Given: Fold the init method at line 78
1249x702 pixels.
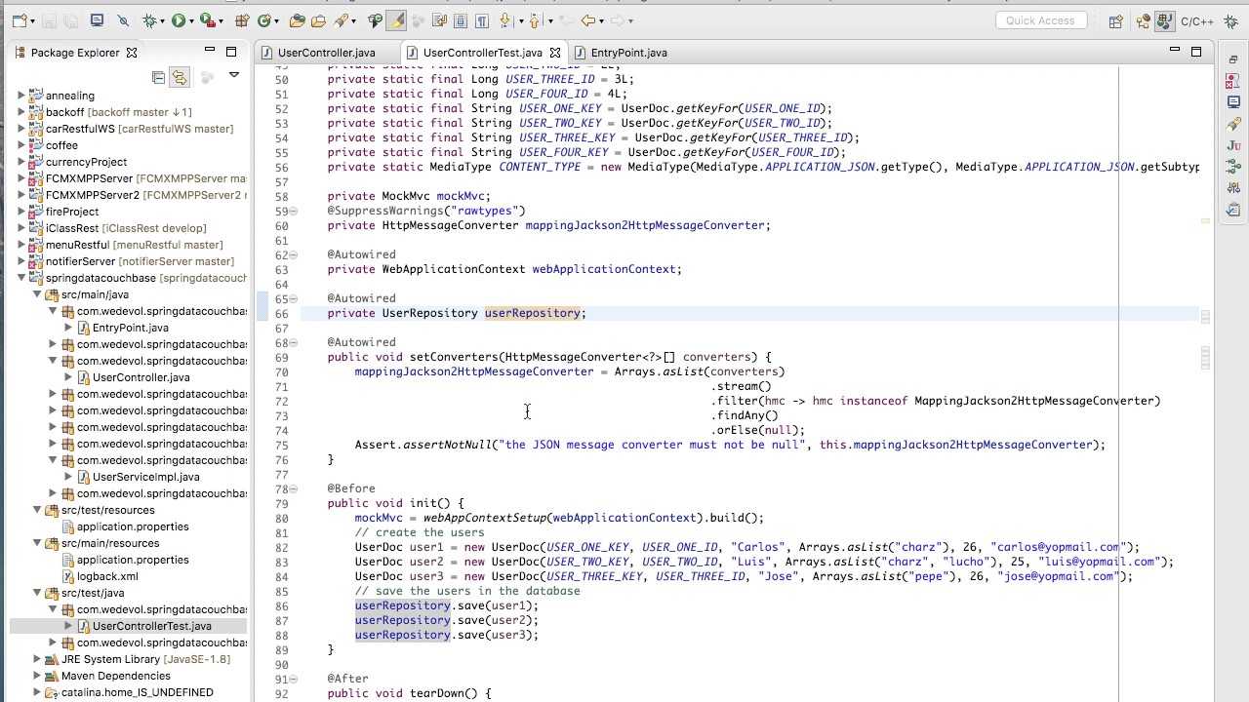Looking at the screenshot, I should pyautogui.click(x=294, y=488).
